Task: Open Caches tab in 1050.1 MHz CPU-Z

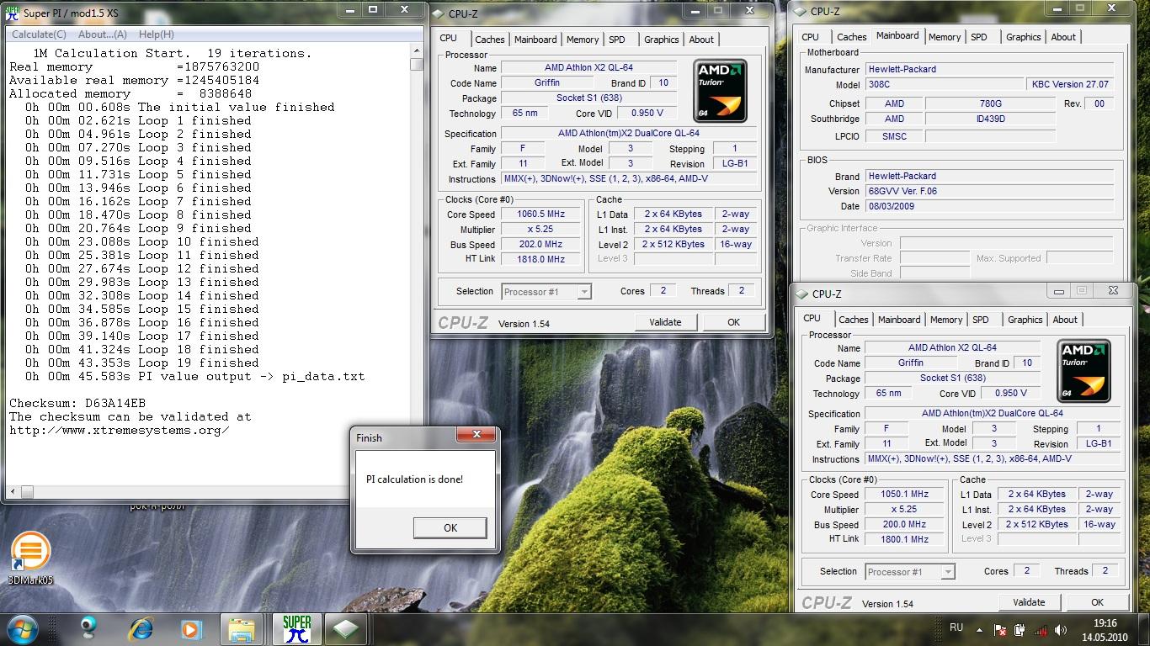Action: click(853, 320)
